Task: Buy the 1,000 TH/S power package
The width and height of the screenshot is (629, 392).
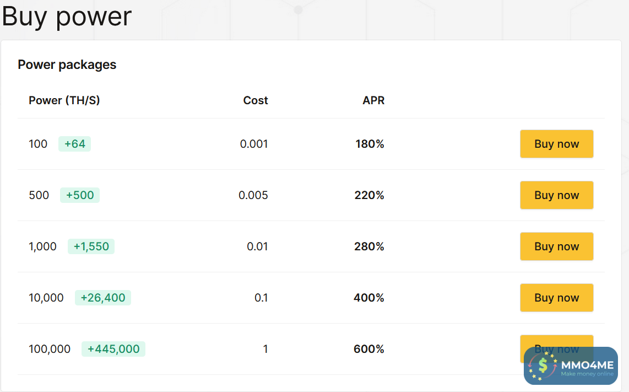Action: (x=556, y=246)
